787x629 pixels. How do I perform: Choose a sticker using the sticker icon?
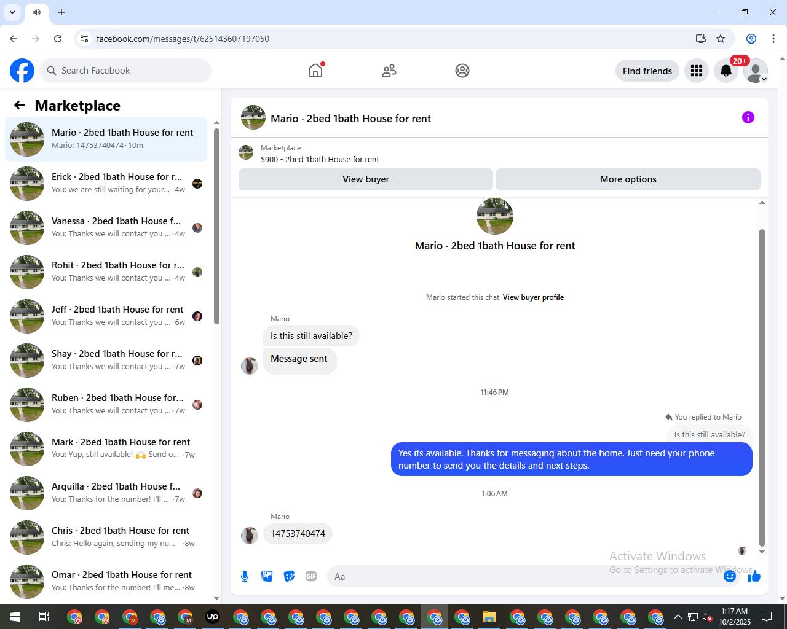(289, 576)
